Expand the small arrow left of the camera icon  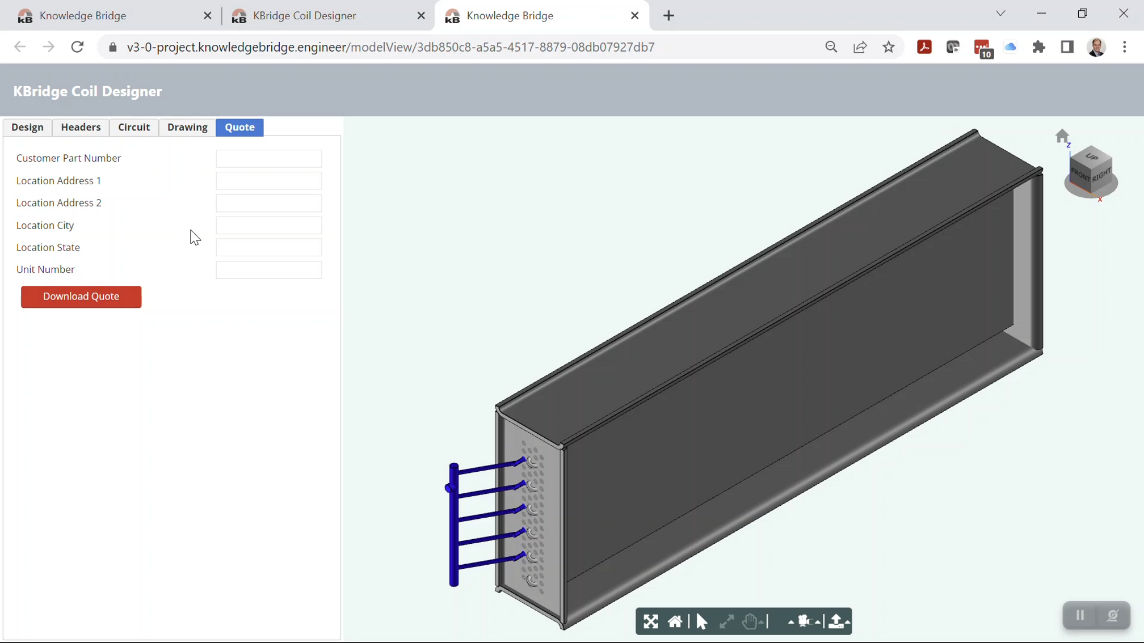[x=791, y=623]
